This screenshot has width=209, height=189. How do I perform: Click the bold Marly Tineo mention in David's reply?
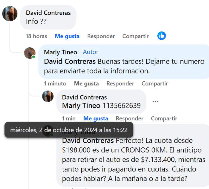click(81, 105)
